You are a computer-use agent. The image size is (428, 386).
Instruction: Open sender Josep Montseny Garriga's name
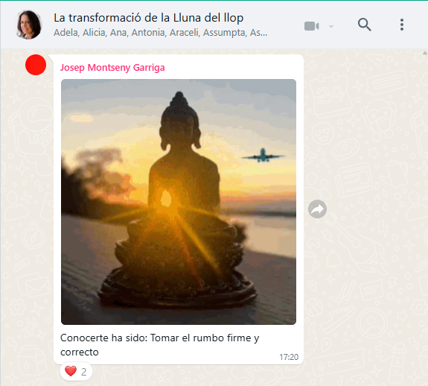point(112,68)
